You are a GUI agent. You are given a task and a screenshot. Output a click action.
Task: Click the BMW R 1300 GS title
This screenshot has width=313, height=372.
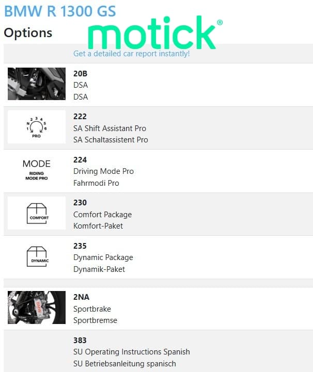point(60,11)
